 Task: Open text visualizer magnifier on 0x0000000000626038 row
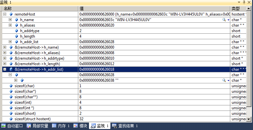[x=224, y=80]
